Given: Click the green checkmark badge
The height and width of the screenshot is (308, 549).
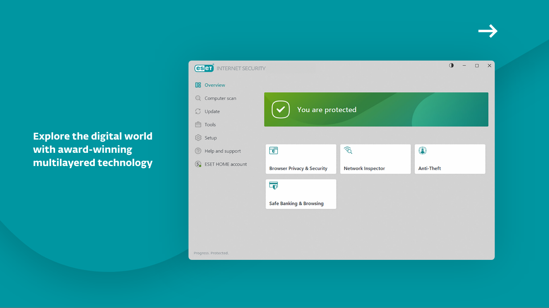Looking at the screenshot, I should [281, 109].
